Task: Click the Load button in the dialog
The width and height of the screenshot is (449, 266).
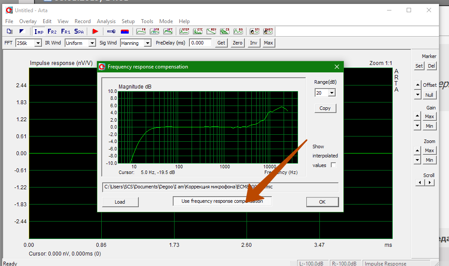Action: (x=120, y=202)
